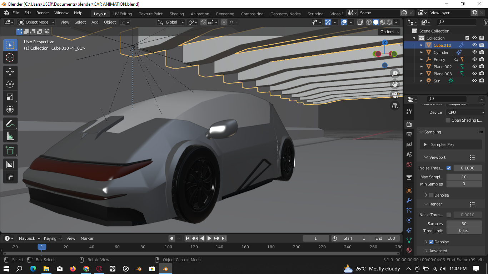Open the File menu
488x274 pixels.
pyautogui.click(x=16, y=13)
